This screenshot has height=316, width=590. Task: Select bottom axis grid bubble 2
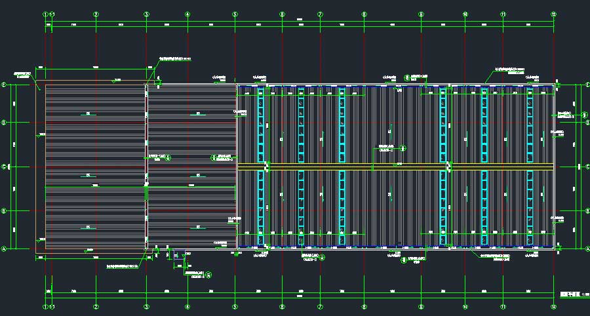point(96,306)
